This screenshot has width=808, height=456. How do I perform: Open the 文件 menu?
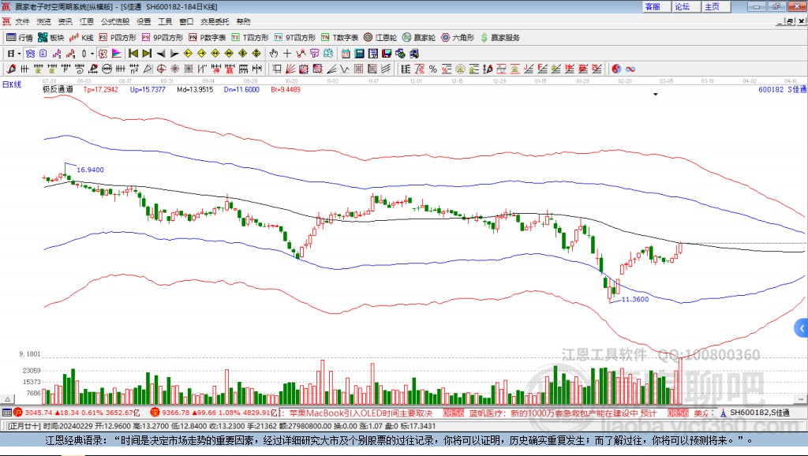point(22,21)
